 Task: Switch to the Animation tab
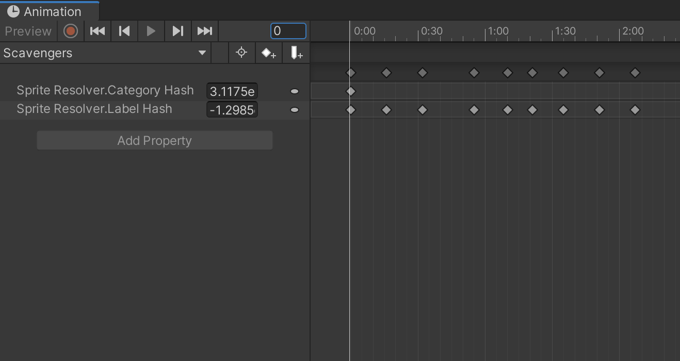(x=50, y=11)
